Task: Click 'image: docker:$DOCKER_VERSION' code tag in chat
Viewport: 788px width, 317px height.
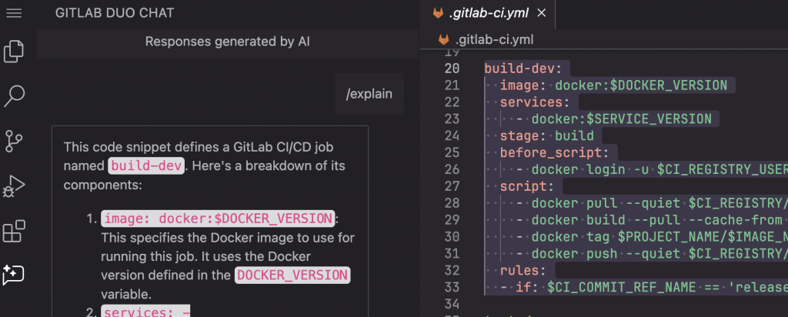Action: (x=218, y=219)
